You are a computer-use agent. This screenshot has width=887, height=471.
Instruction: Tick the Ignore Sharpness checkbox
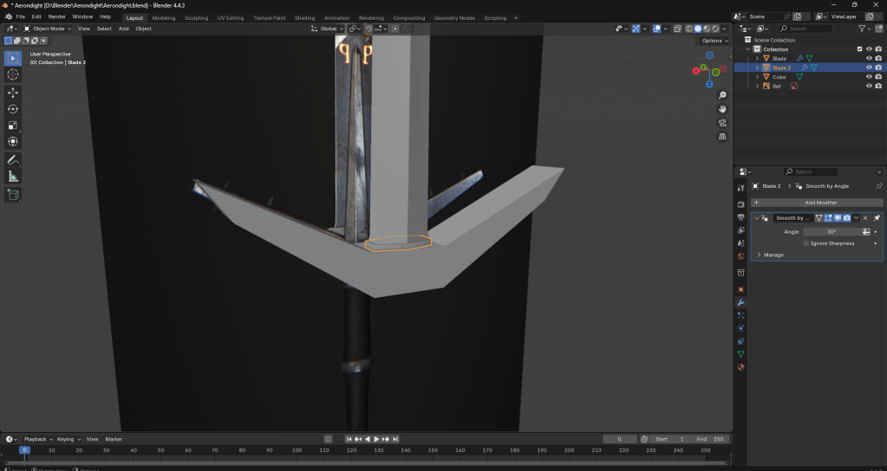[x=806, y=243]
